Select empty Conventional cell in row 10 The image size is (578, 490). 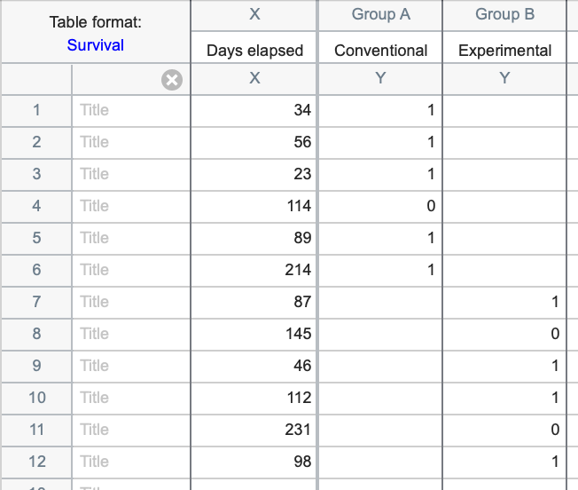pyautogui.click(x=380, y=398)
